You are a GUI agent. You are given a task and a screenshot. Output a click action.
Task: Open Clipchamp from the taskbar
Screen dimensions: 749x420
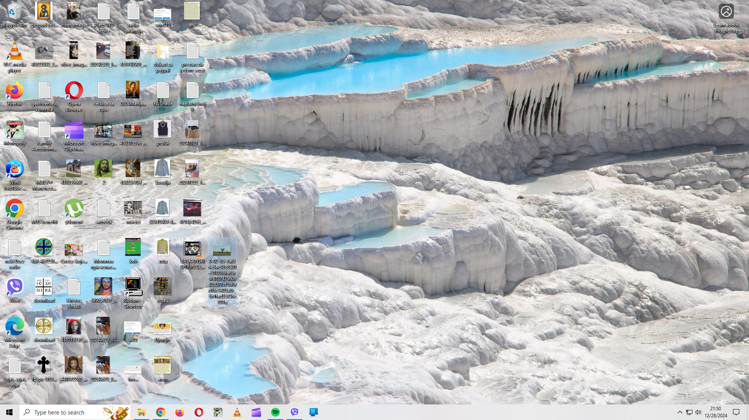(x=256, y=412)
